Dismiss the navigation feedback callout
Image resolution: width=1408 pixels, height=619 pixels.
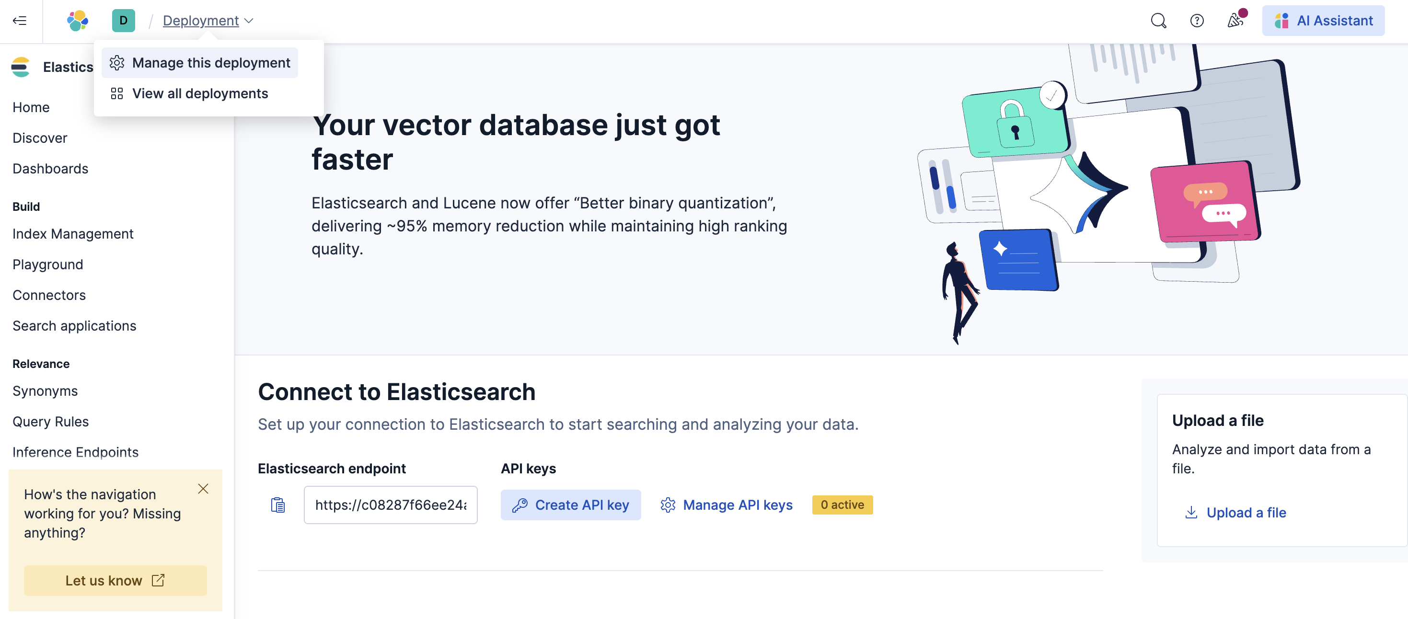tap(203, 488)
